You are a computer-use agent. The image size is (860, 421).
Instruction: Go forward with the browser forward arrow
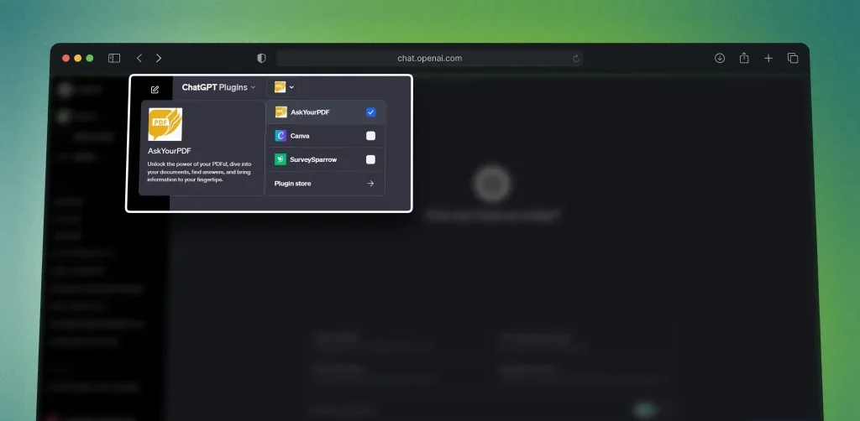(x=159, y=58)
